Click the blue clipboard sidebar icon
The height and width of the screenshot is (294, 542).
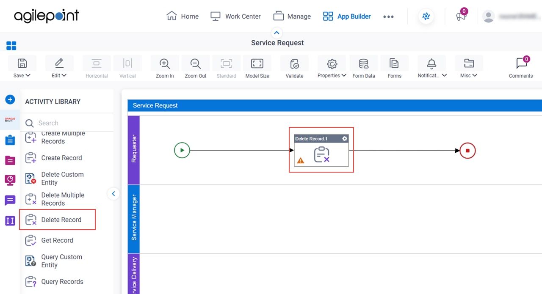point(10,140)
